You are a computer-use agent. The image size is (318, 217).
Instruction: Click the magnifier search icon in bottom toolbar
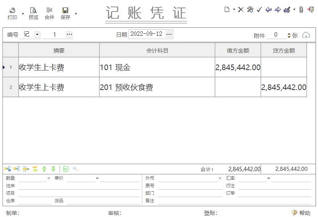[75, 169]
